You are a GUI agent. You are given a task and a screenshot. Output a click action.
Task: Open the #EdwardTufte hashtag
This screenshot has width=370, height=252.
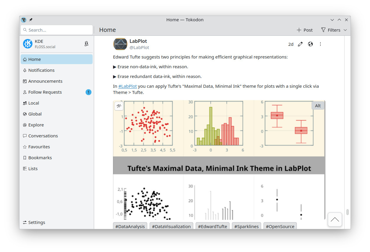[x=212, y=226]
